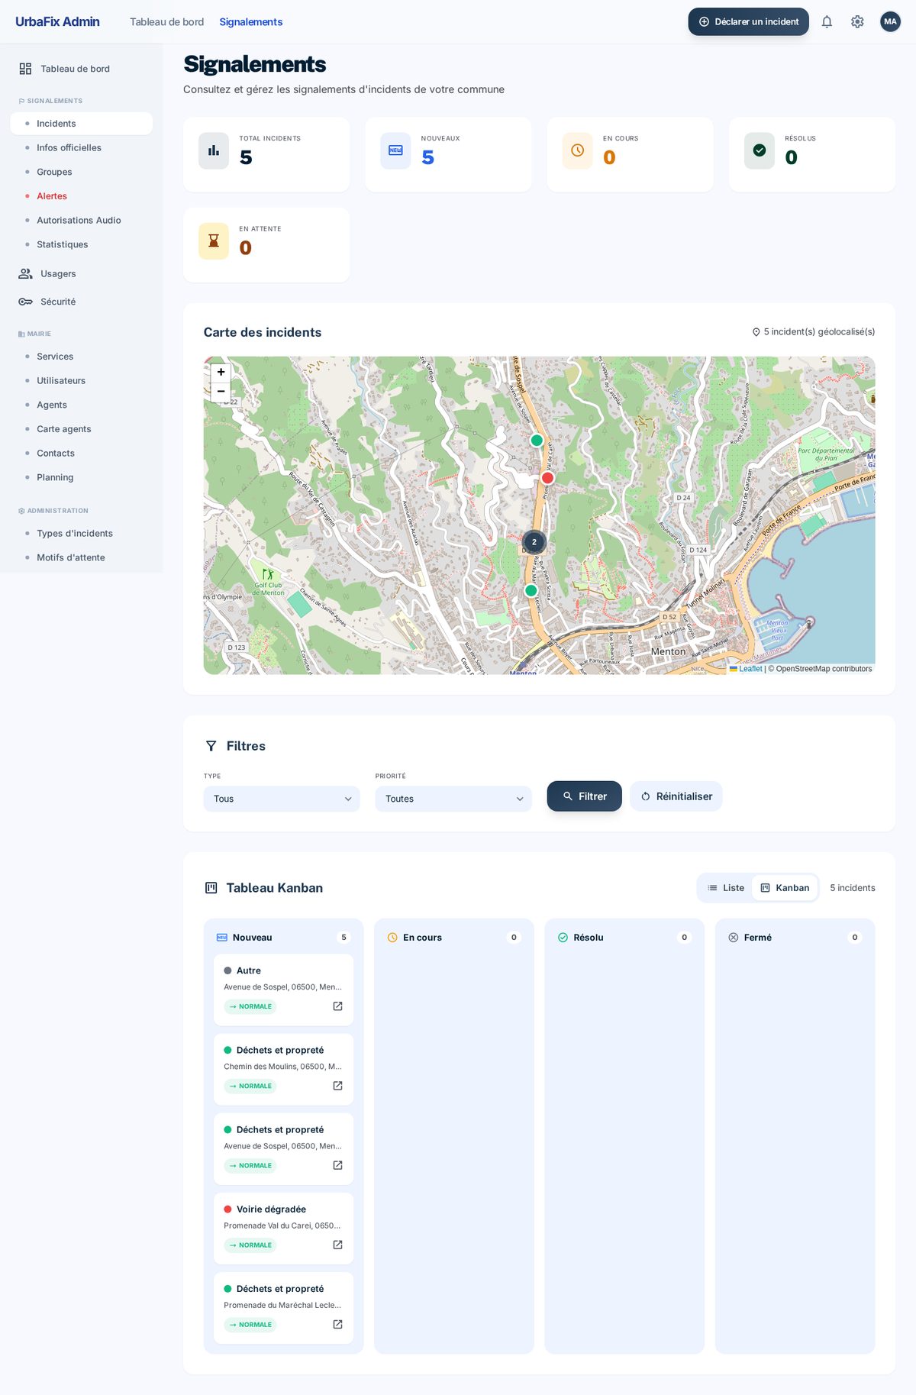Click the UrbaFix Admin logo
The width and height of the screenshot is (916, 1395).
[x=57, y=21]
